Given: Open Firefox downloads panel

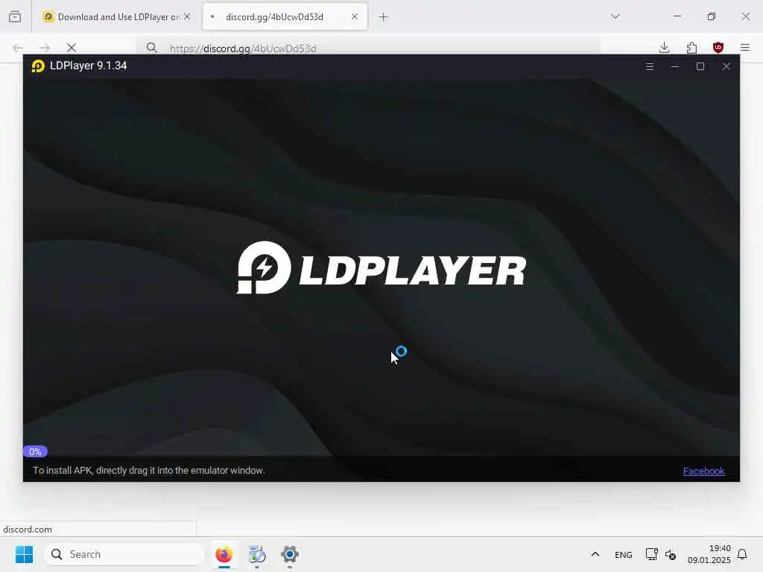Looking at the screenshot, I should 664,47.
